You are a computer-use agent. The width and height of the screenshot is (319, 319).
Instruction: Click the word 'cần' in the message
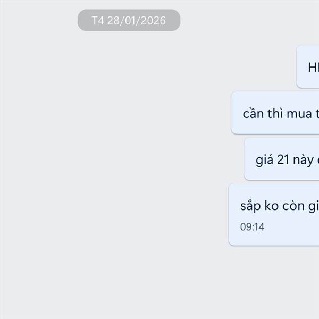253,114
